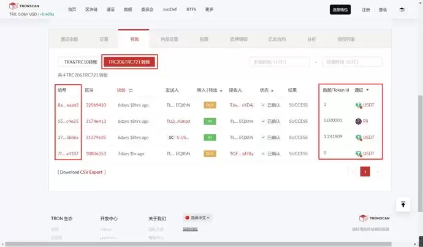Click the confirmed checkmark in 32069410 row
The height and width of the screenshot is (247, 423).
263,105
